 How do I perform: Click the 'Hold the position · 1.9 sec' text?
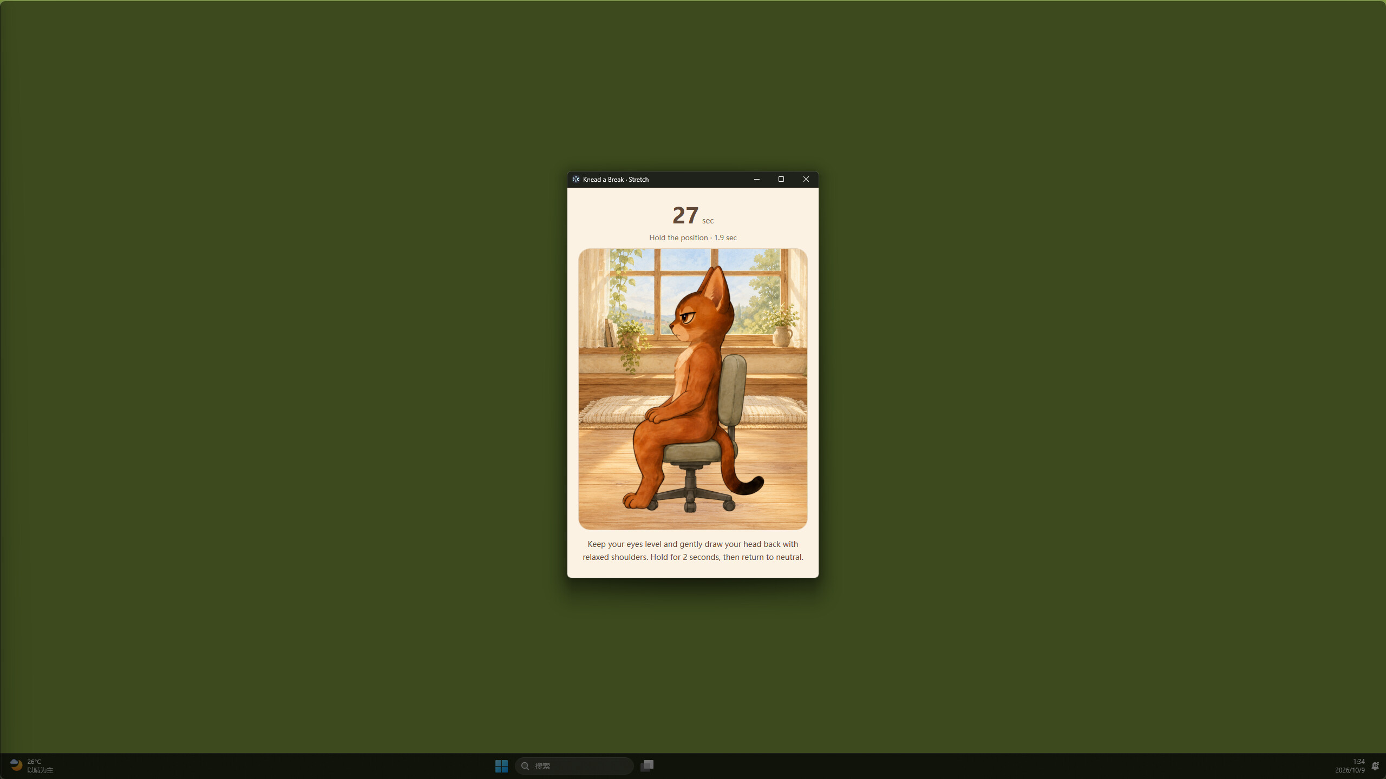click(692, 237)
